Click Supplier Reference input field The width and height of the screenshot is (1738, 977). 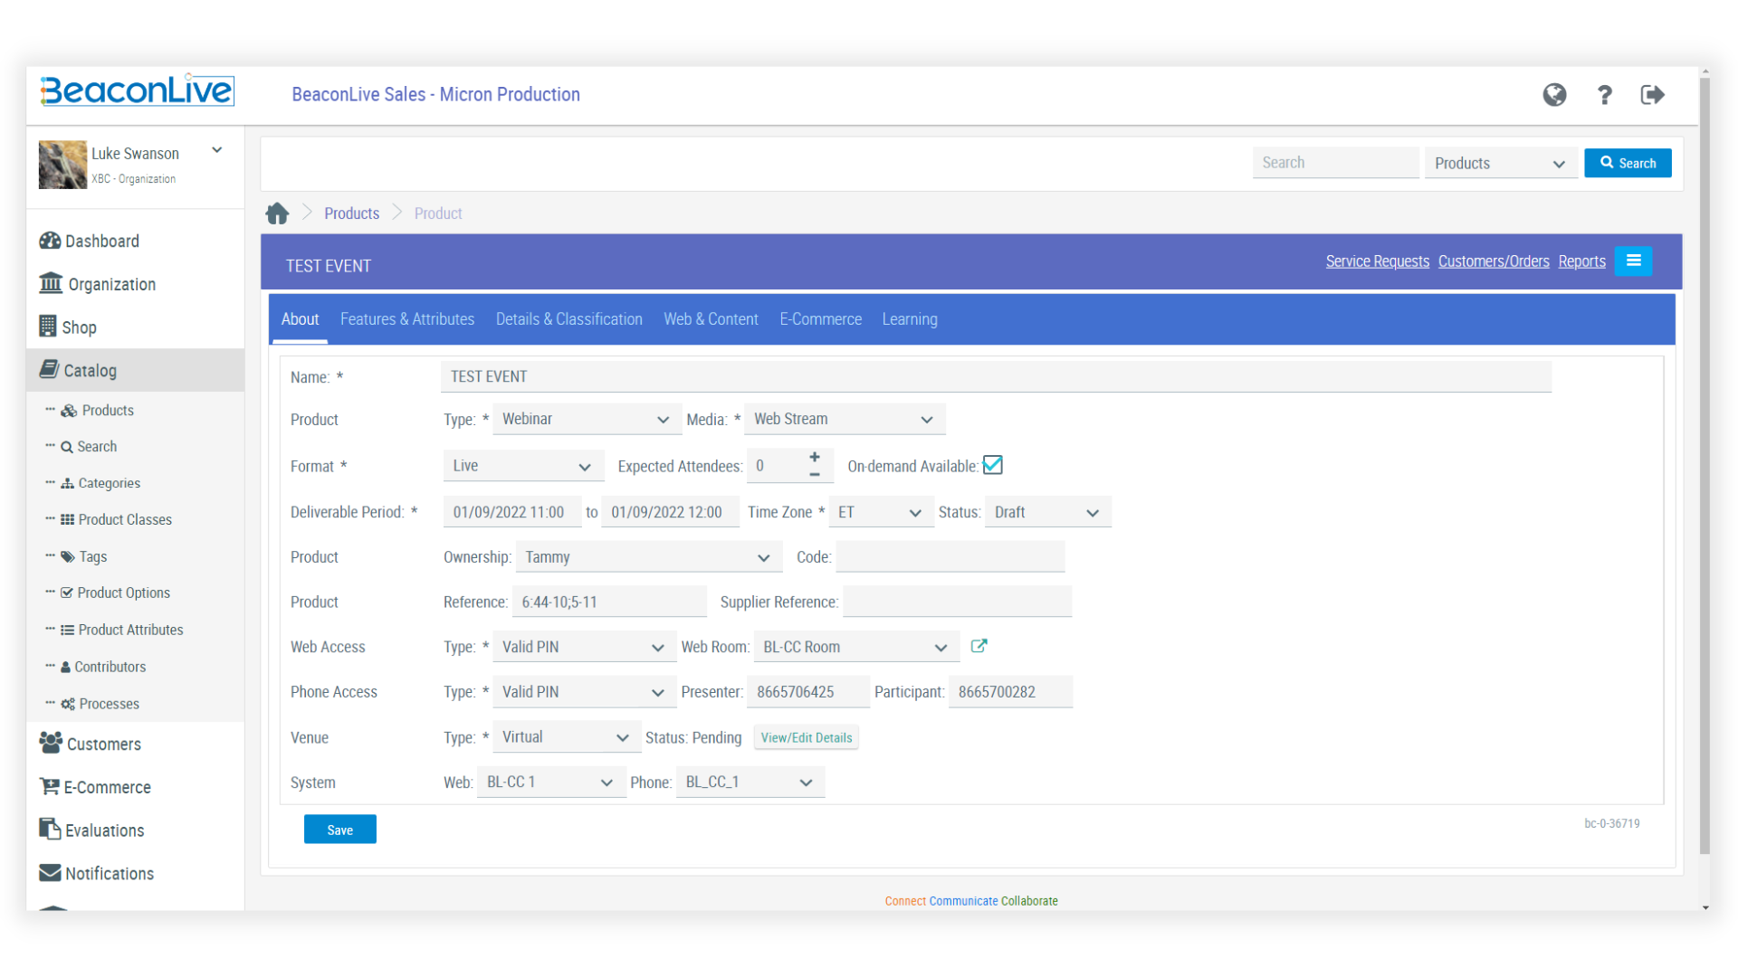[x=958, y=602]
